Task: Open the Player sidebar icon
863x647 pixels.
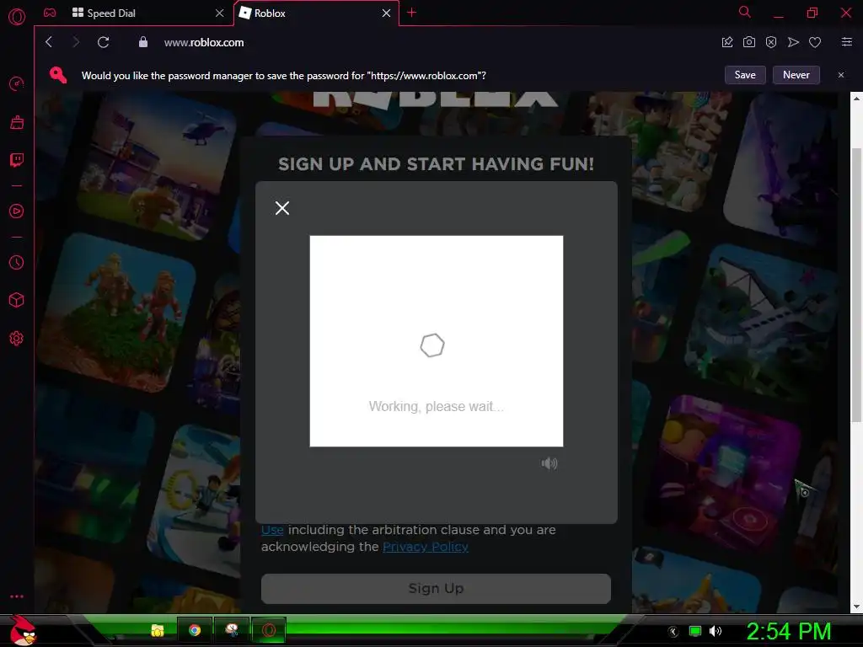Action: tap(17, 211)
